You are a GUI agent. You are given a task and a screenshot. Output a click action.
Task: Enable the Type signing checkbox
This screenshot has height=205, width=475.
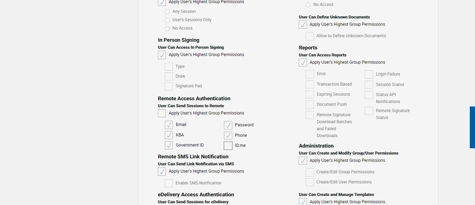pyautogui.click(x=169, y=67)
